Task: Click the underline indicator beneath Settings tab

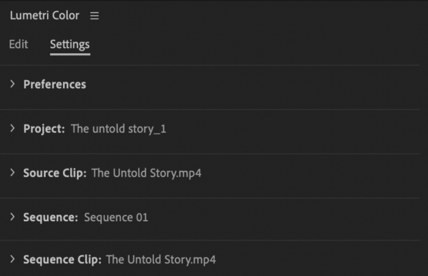Action: [69, 54]
